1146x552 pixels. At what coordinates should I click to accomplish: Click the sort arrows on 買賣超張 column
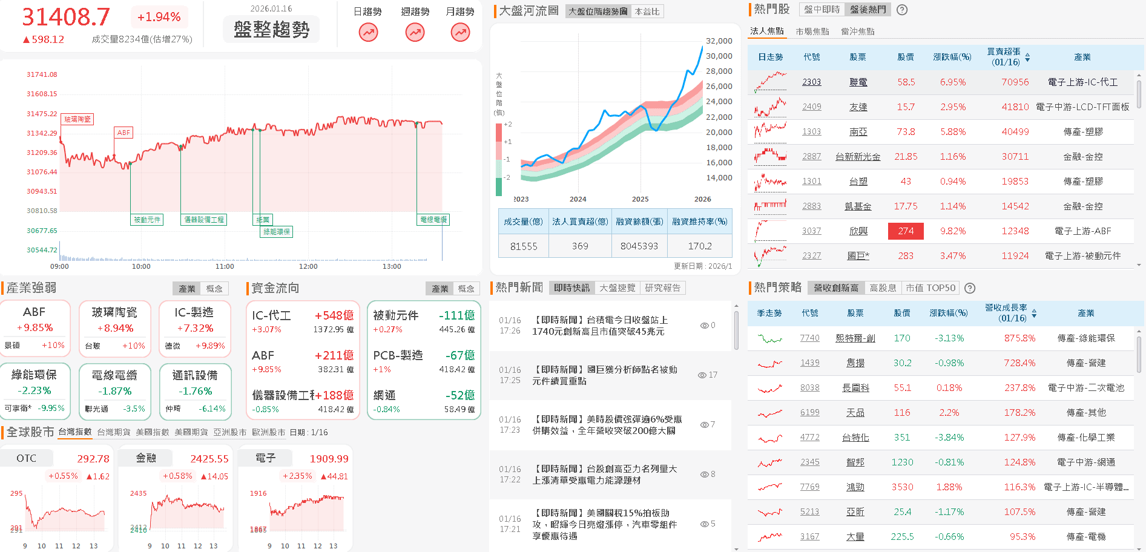1028,56
